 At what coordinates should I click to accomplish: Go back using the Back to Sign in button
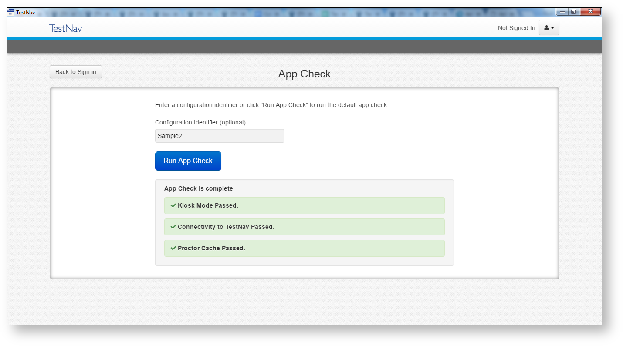click(76, 72)
